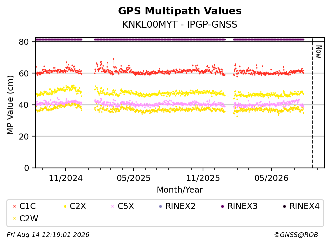
Task: Click the 05/2026 axis tick label
Action: coord(271,178)
